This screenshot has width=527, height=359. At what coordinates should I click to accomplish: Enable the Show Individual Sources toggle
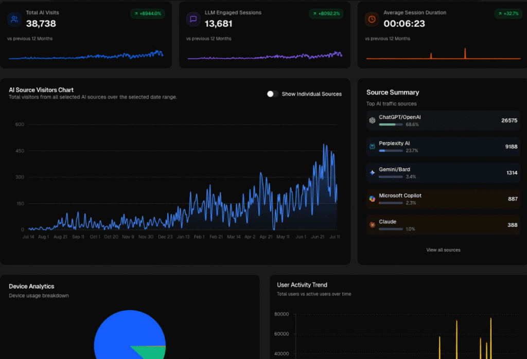click(273, 94)
